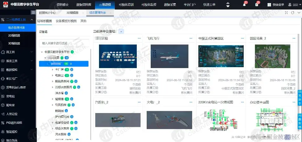This screenshot has height=142, width=302.
Task: Select 凉水塔 in the device tree
Action: pos(59,93)
